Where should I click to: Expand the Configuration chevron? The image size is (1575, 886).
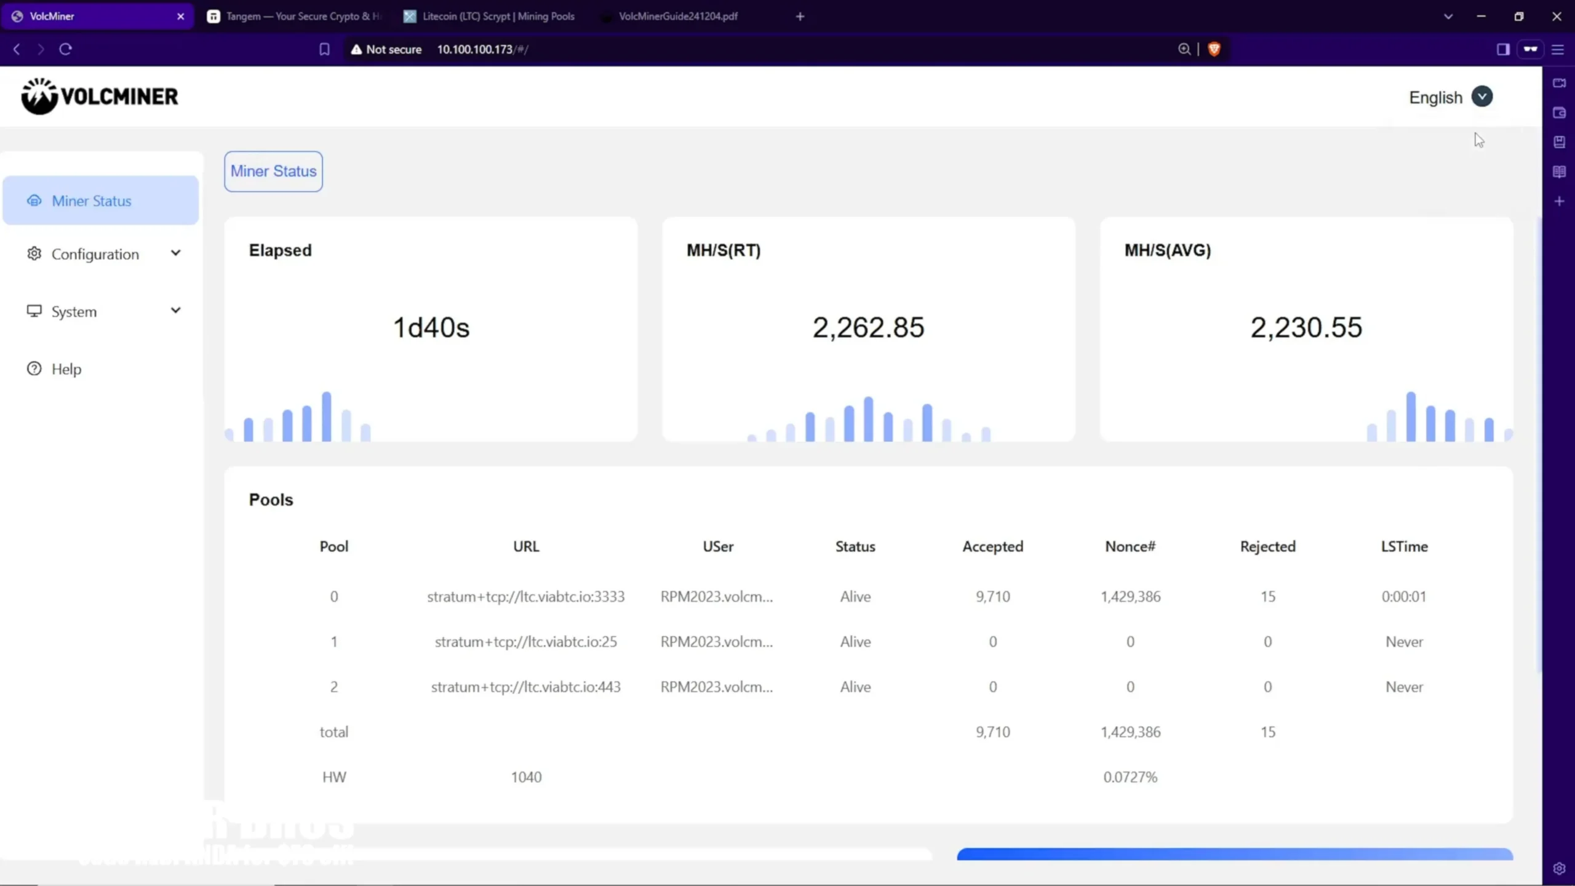[176, 253]
